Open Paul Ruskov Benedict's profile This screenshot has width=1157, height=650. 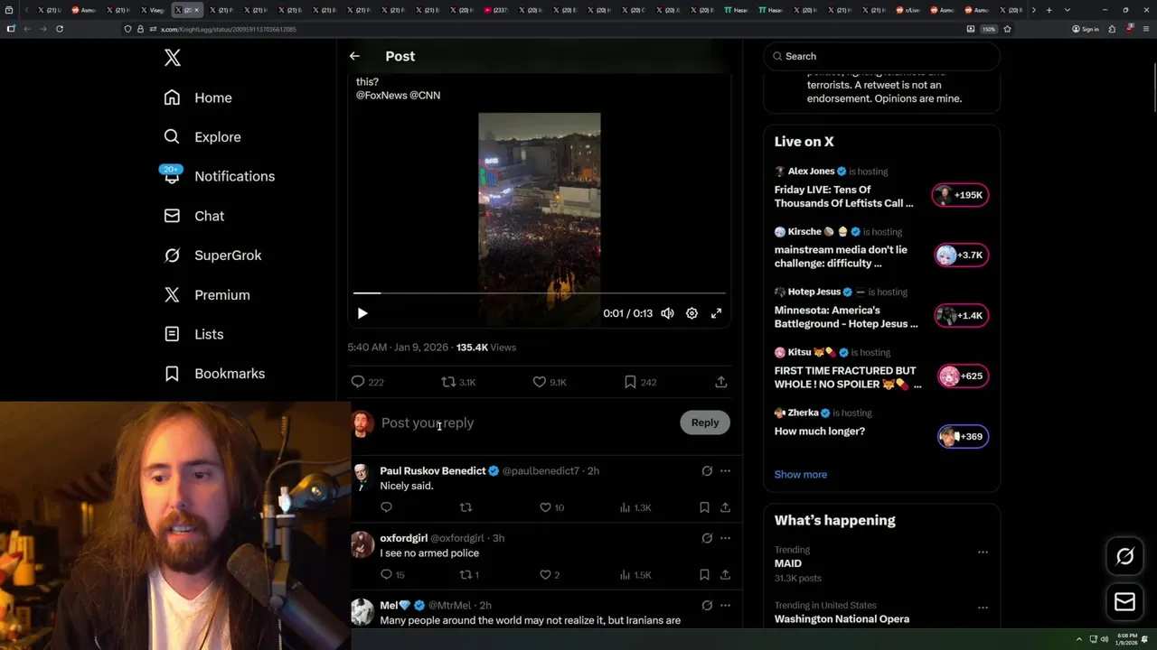[x=433, y=471]
